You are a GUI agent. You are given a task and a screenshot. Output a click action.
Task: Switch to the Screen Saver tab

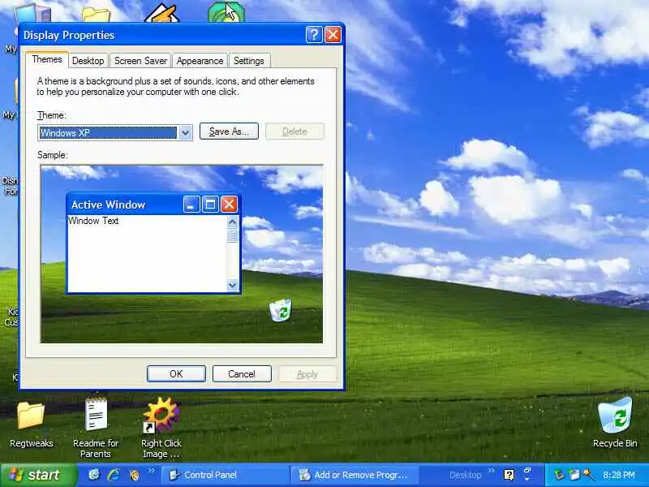pos(140,61)
